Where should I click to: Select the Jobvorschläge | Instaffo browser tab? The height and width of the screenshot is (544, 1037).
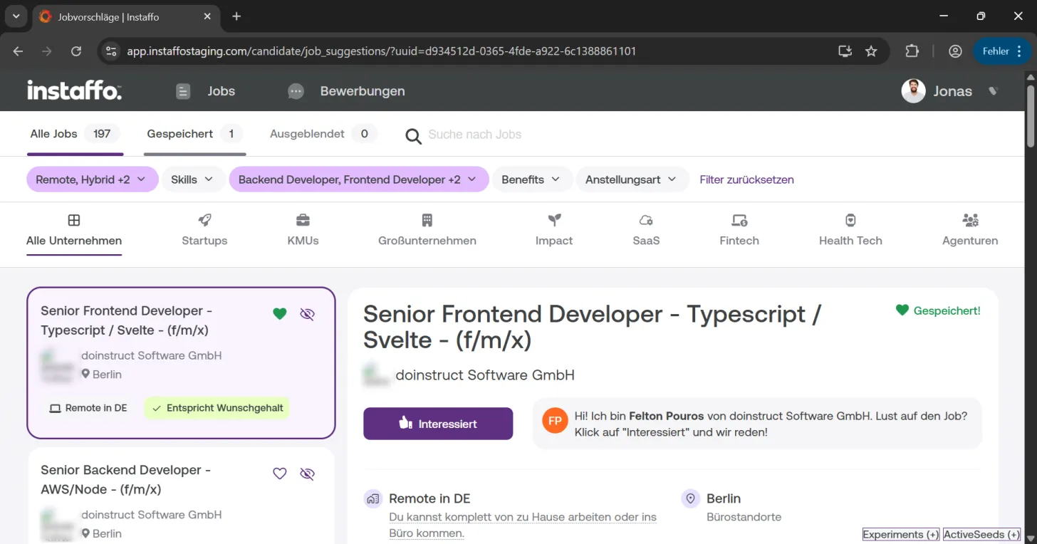tap(127, 16)
